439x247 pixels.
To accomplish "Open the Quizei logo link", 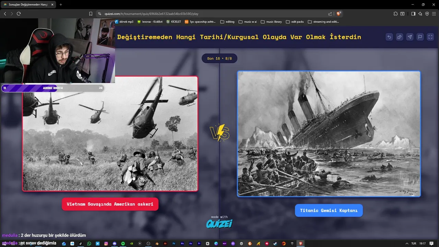I will tap(219, 224).
